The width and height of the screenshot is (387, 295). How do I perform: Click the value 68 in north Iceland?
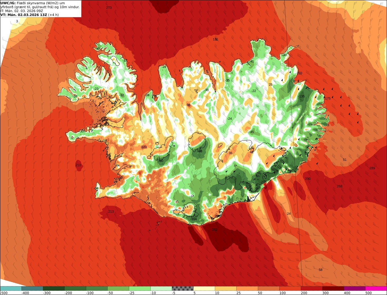tap(188, 105)
